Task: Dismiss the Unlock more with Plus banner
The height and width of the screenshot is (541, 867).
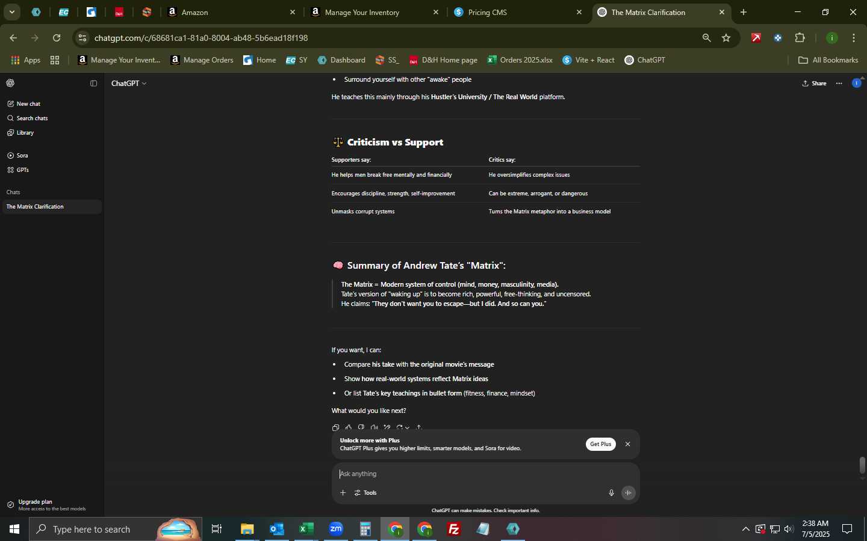Action: tap(628, 444)
